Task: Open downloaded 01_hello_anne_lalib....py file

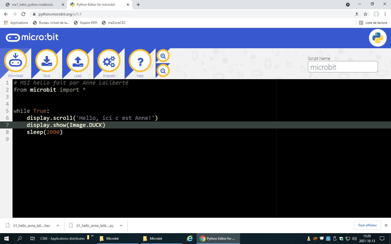Action: [92, 226]
